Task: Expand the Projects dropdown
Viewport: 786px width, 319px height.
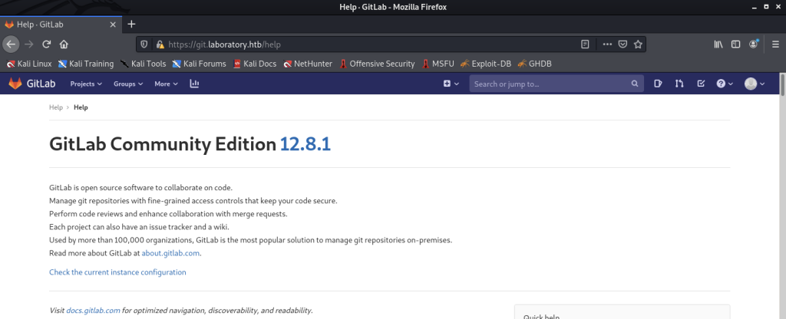Action: pyautogui.click(x=87, y=84)
